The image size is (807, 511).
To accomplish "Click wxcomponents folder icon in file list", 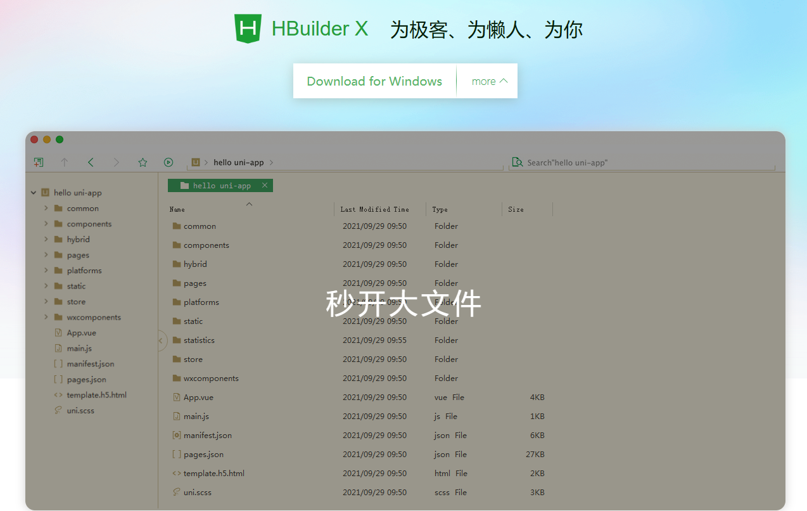I will pyautogui.click(x=177, y=378).
